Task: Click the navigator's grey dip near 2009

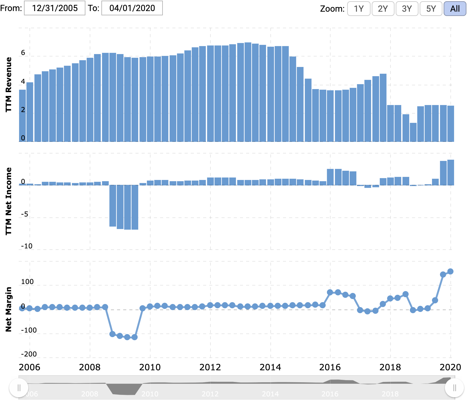Action: coord(124,389)
